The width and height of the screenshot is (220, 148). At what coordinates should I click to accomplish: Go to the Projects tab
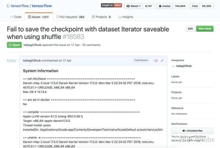[x=101, y=17]
